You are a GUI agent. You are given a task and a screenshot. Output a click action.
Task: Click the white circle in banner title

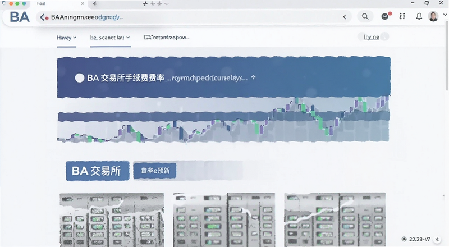(x=79, y=78)
